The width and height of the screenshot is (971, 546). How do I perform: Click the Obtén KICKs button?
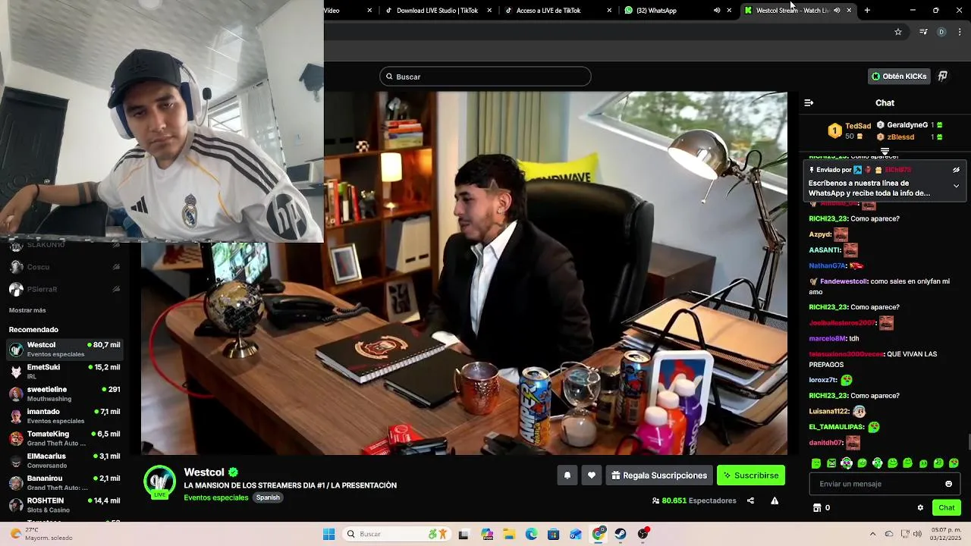tap(899, 77)
